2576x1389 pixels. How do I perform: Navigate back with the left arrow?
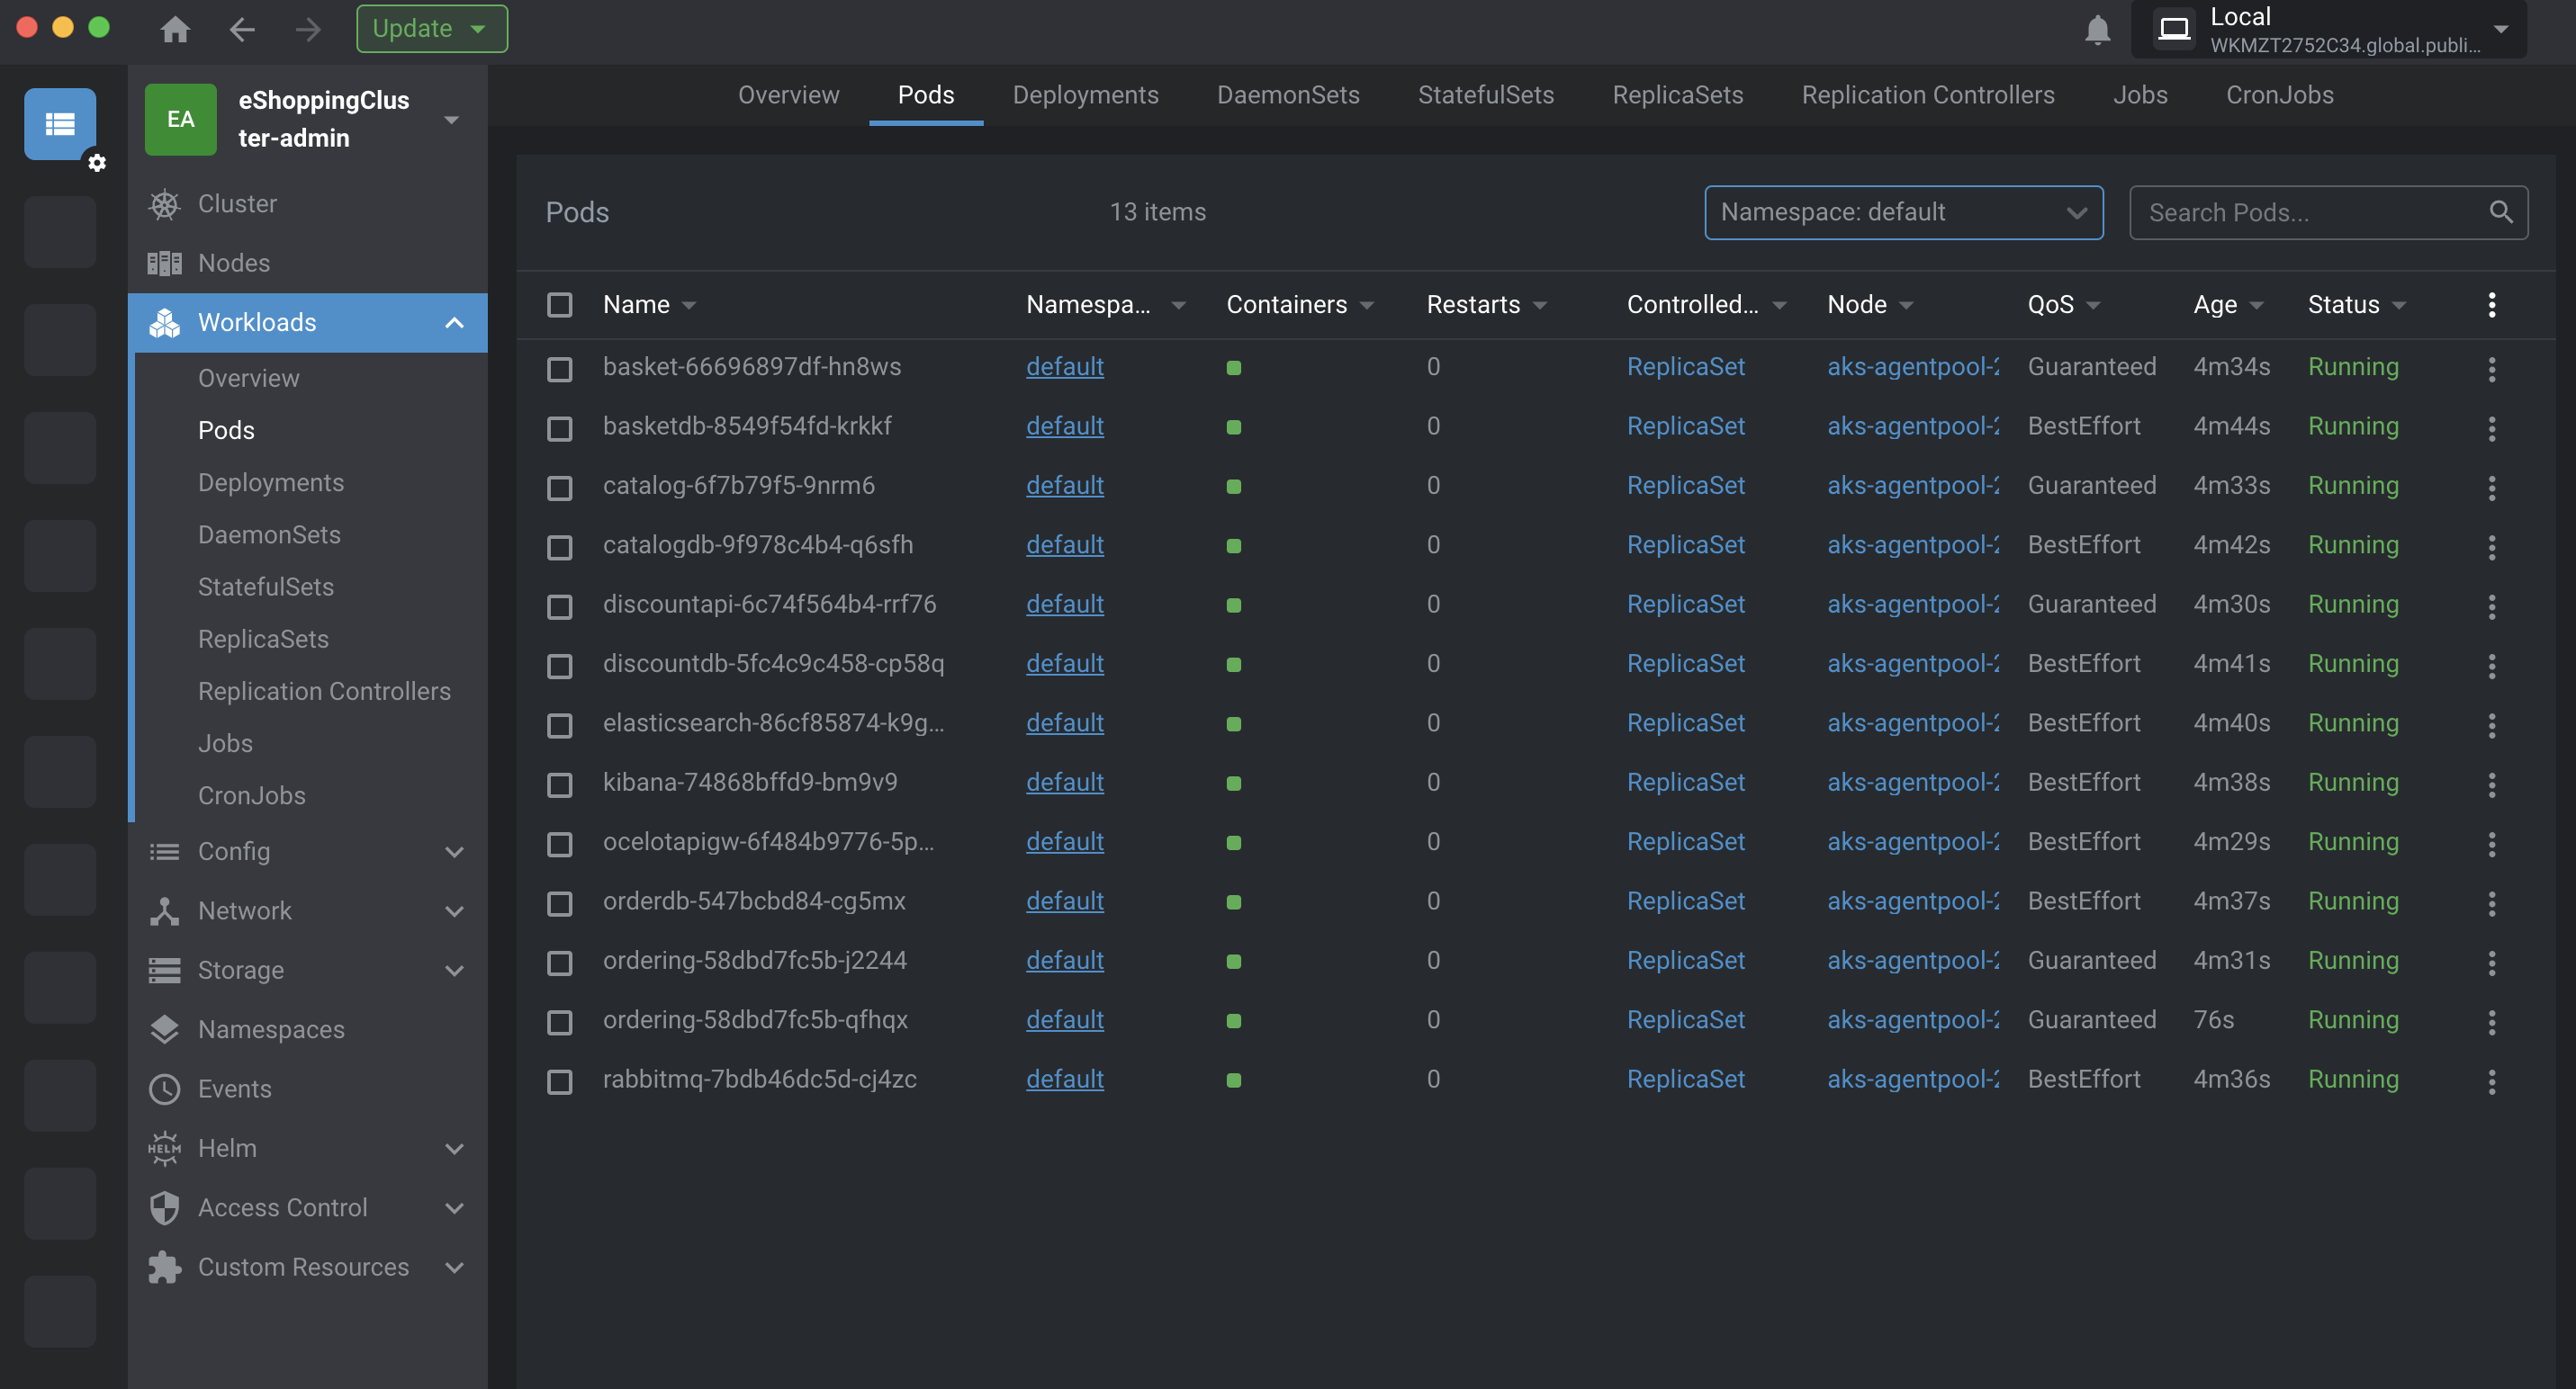242,29
